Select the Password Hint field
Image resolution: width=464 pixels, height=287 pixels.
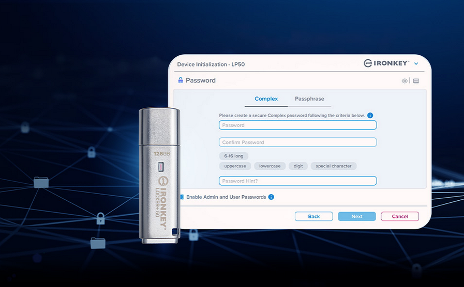tap(297, 181)
